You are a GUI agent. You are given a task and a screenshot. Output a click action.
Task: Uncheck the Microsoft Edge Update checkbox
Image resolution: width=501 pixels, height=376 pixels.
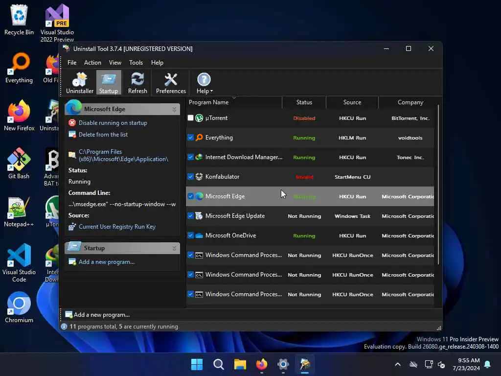(x=190, y=216)
